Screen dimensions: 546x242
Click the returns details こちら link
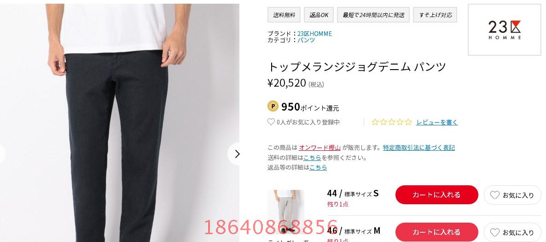(x=318, y=167)
